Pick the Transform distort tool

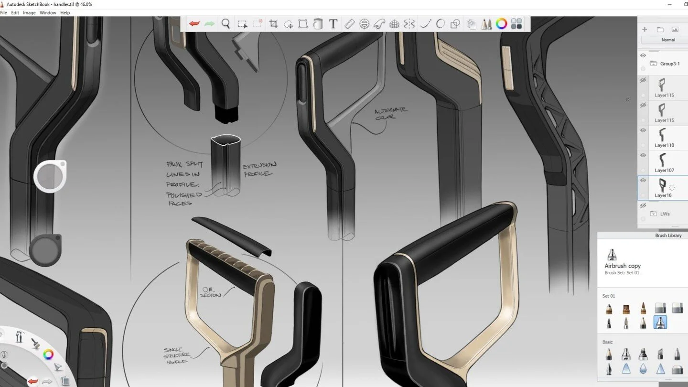click(303, 24)
